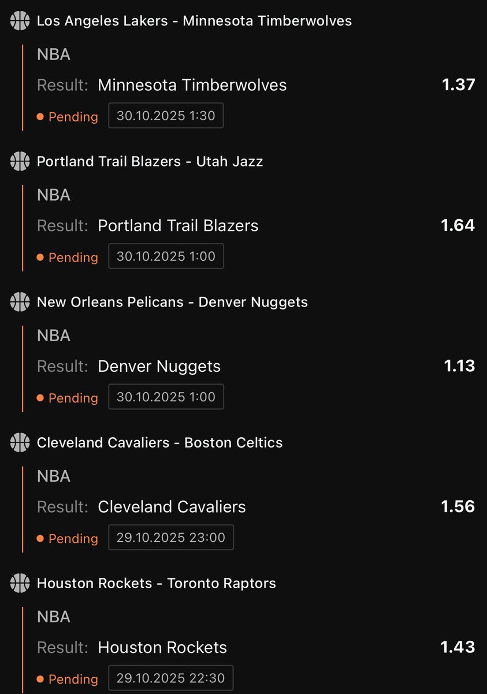Image resolution: width=487 pixels, height=694 pixels.
Task: Select the 1.37 odds for Minnesota Timberwolves
Action: click(458, 85)
